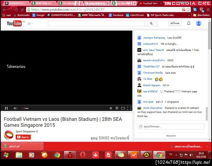Image resolution: width=212 pixels, height=166 pixels.
Task: Open the upload button
Action: point(175,23)
